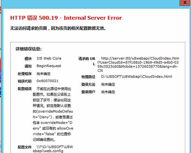Viewport: 191px width, 153px height.
Task: Select the 尚未确定 value beside 登录方法
Action: point(108,84)
